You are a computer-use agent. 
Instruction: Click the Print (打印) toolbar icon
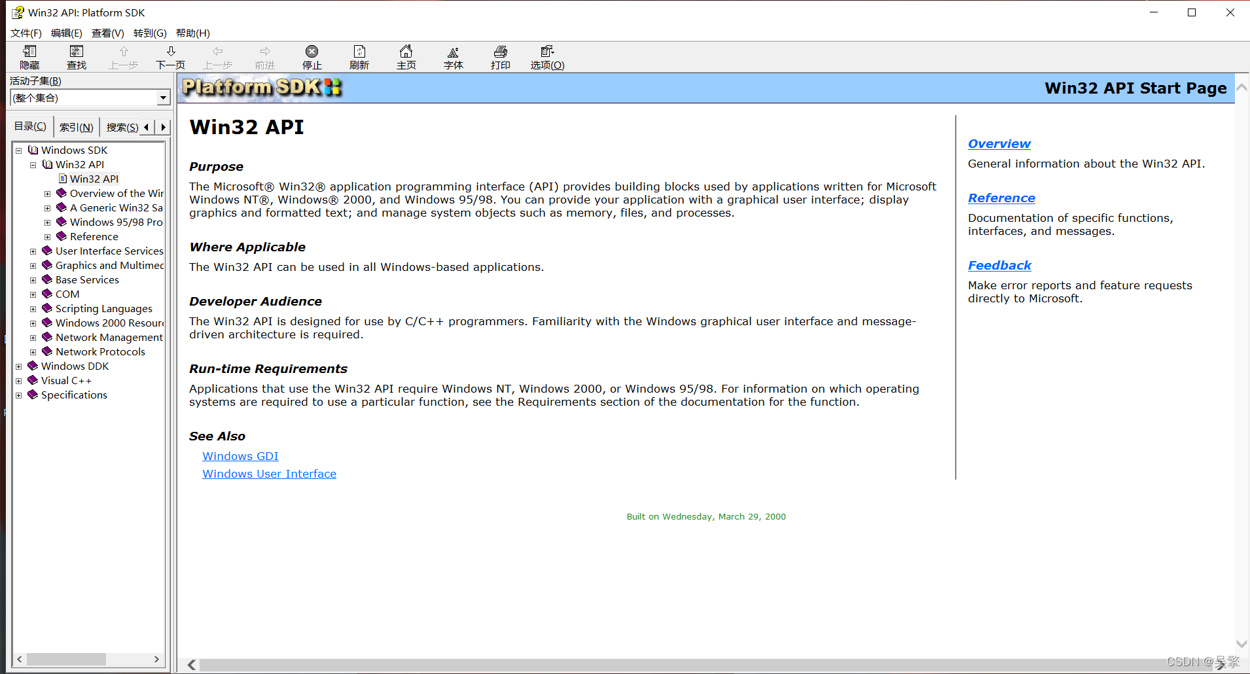coord(501,57)
